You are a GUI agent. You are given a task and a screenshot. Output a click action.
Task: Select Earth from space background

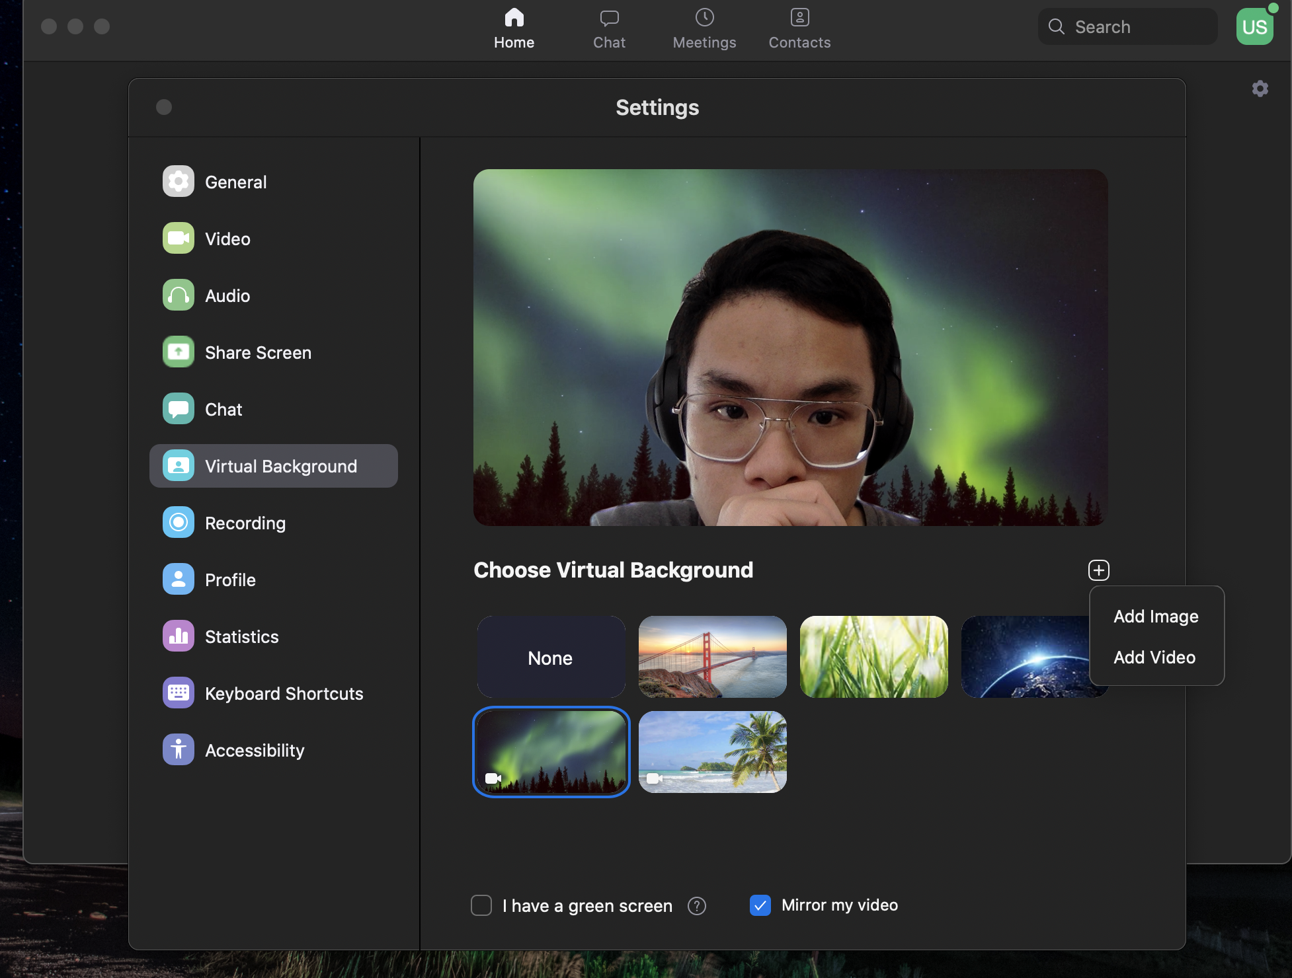[x=1026, y=657]
